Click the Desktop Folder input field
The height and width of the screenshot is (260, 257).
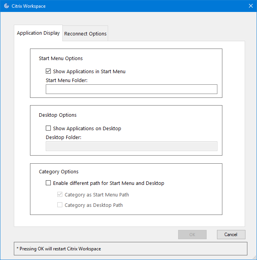click(x=132, y=146)
